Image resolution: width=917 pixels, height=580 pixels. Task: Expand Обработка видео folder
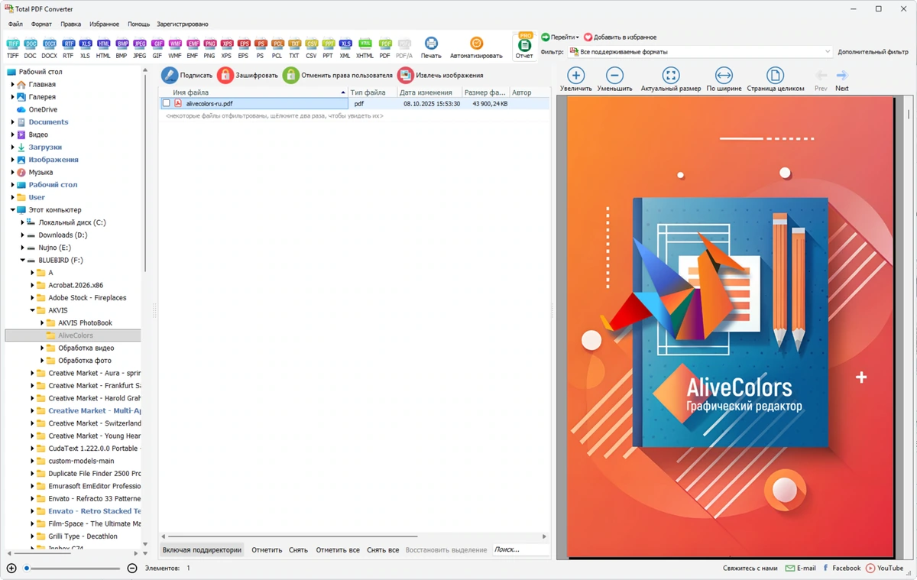[42, 348]
